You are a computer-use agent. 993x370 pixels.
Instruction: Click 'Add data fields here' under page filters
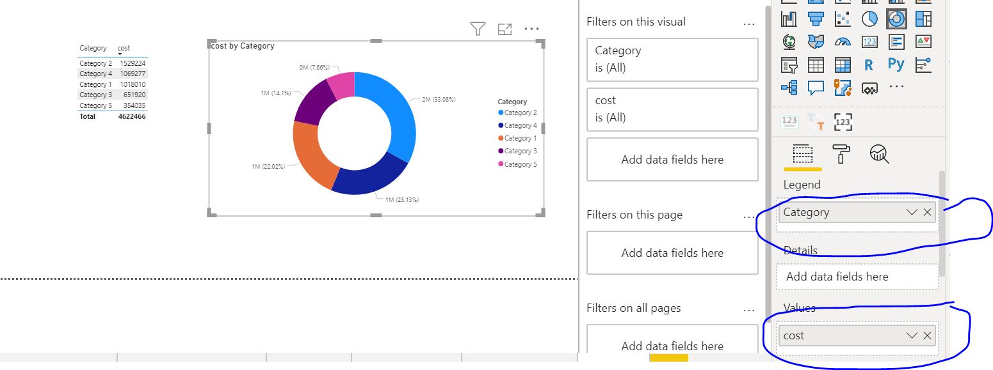coord(672,253)
